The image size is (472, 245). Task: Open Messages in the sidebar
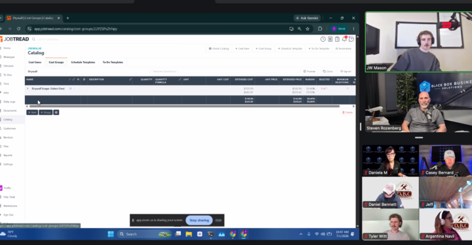9,57
